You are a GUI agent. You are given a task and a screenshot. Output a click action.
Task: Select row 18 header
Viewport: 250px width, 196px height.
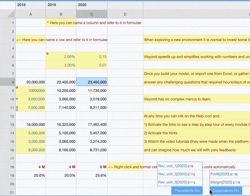pyautogui.click(x=8, y=167)
